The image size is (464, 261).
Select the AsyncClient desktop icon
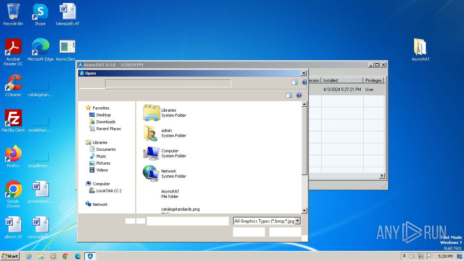(x=67, y=50)
